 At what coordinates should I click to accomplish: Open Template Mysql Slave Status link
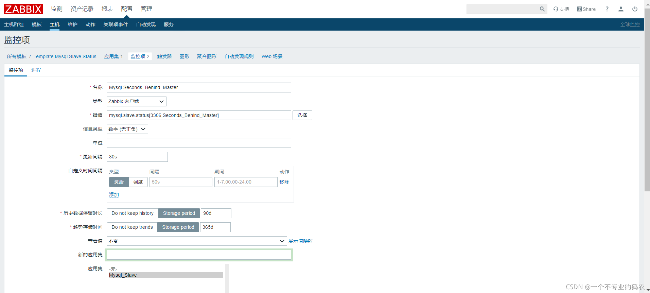point(65,56)
